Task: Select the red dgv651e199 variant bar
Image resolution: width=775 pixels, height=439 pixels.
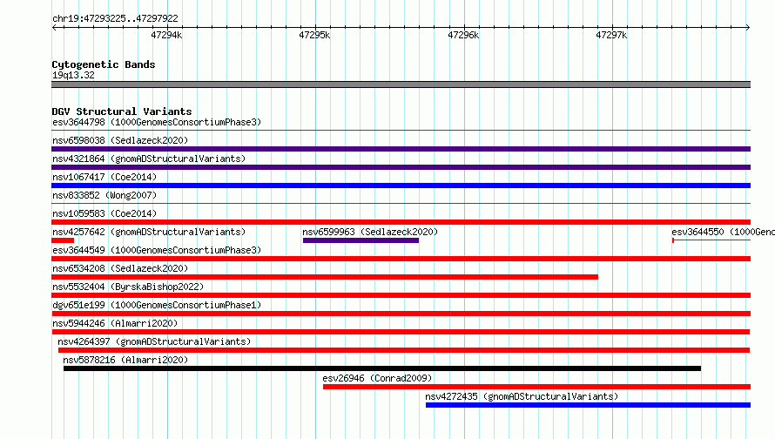Action: [x=401, y=314]
